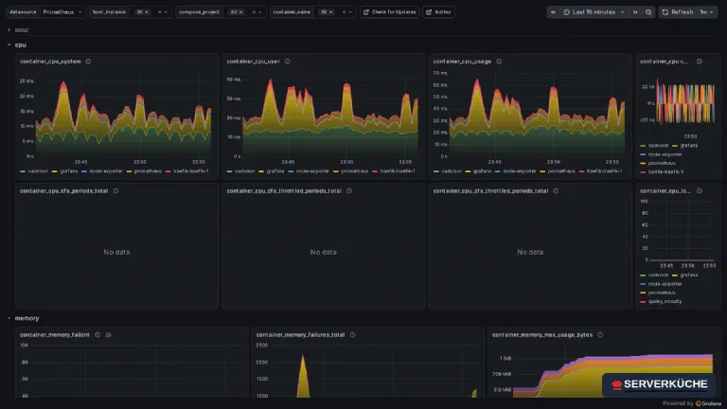Open the container_memory_failcnt panel title

pos(54,335)
